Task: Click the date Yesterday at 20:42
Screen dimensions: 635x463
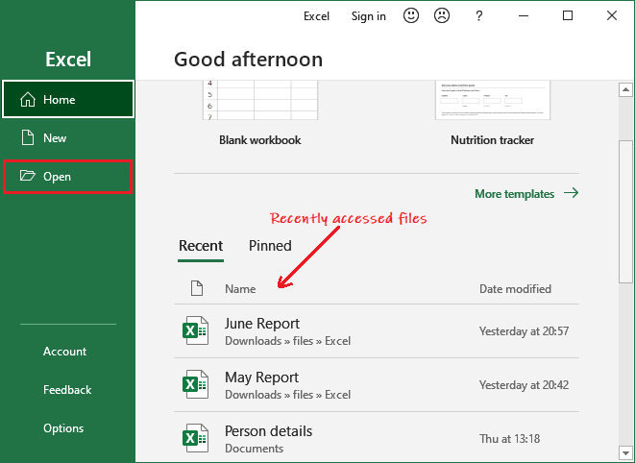Action: 524,385
